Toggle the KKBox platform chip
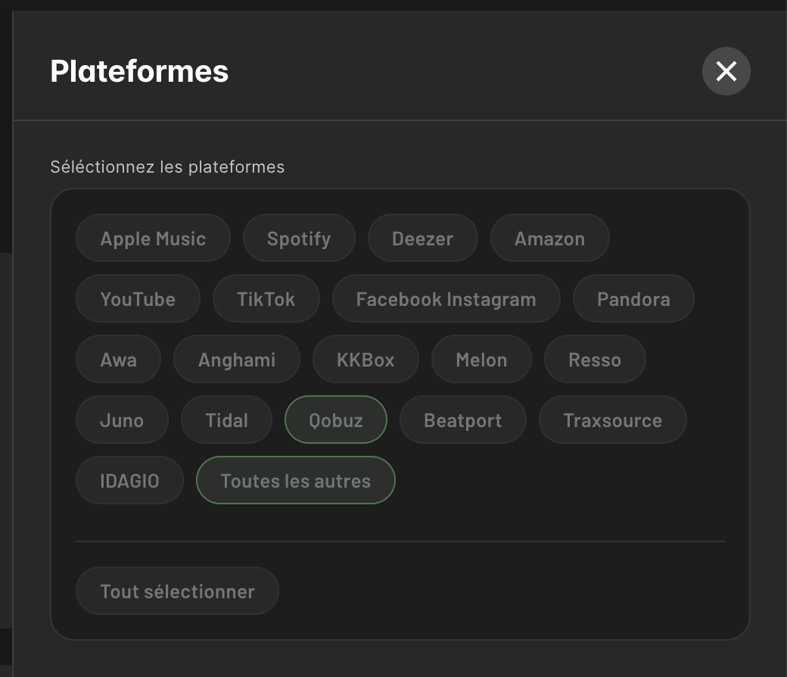The height and width of the screenshot is (677, 787). (x=366, y=360)
